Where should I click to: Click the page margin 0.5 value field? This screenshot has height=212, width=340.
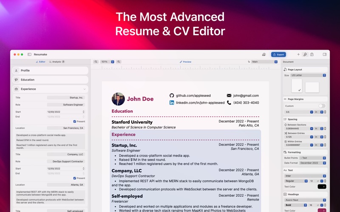[x=297, y=112]
